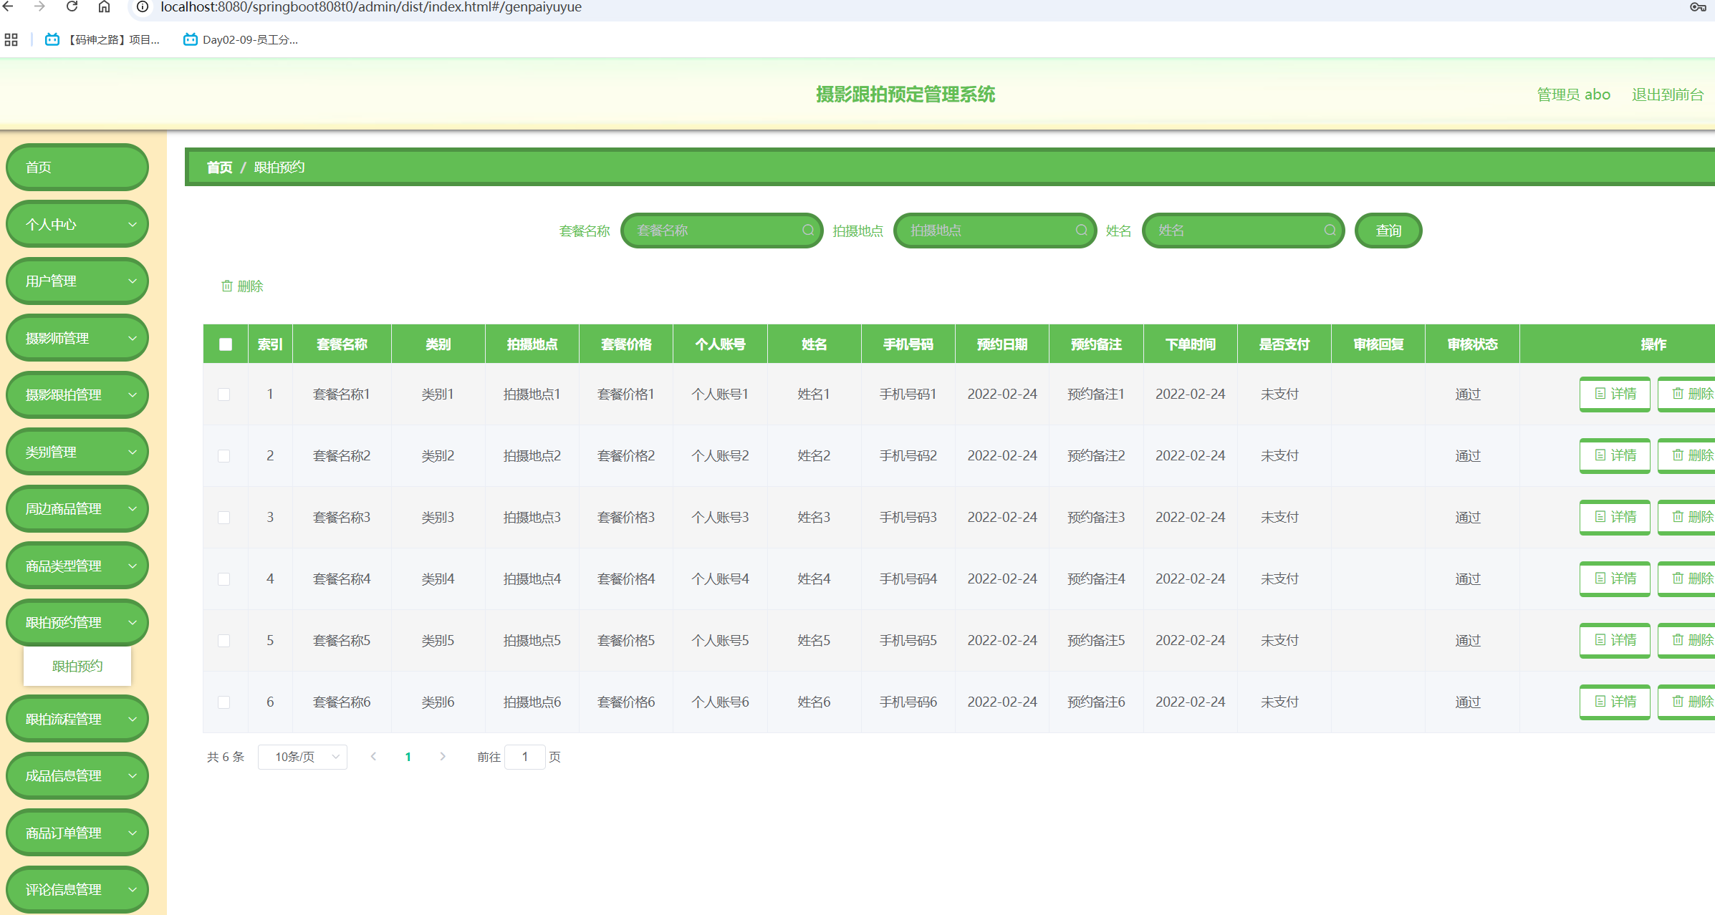Click the password key icon in address bar
This screenshot has width=1715, height=915.
tap(1698, 6)
